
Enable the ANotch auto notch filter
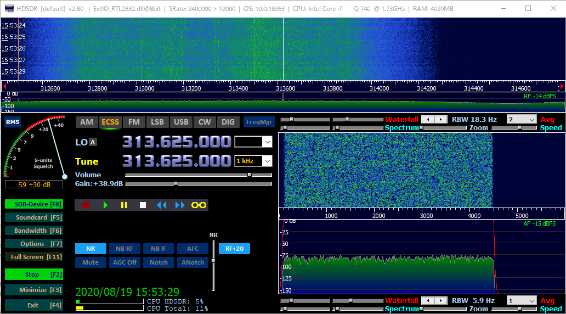tap(193, 262)
